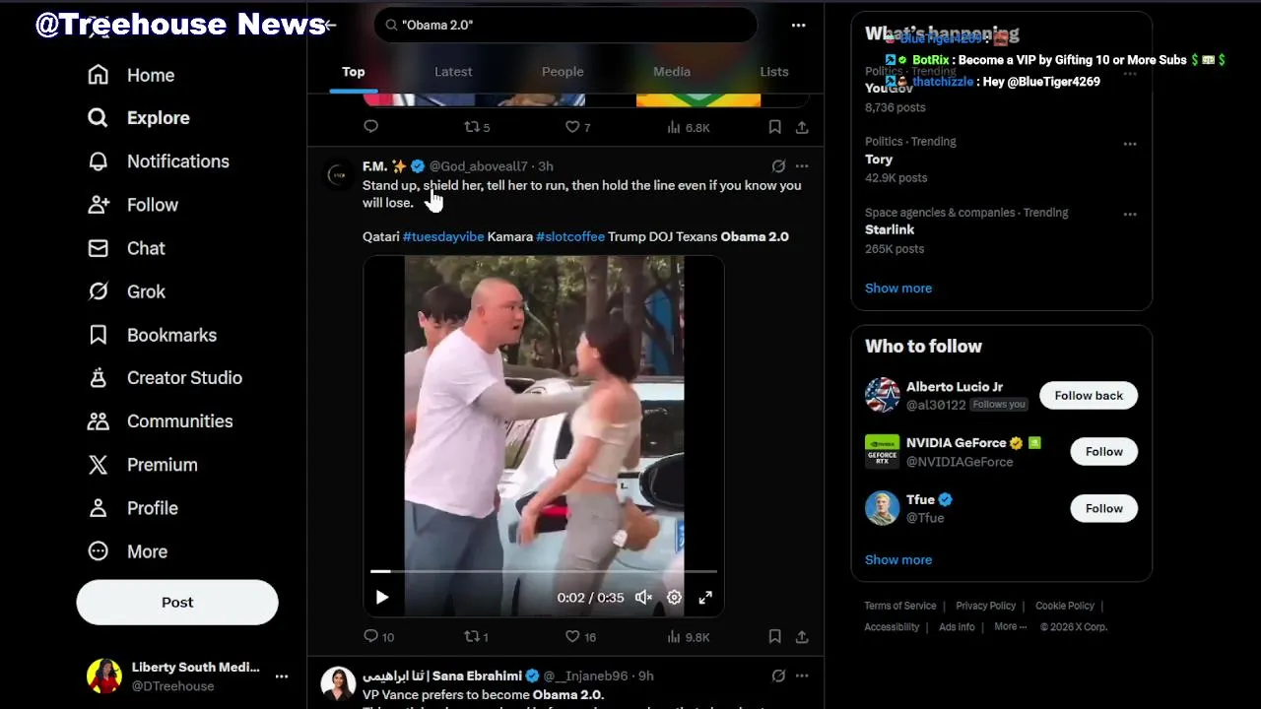Click Grok icon on Sana Ebrahimi tweet
Screen dimensions: 1261x709
778,676
